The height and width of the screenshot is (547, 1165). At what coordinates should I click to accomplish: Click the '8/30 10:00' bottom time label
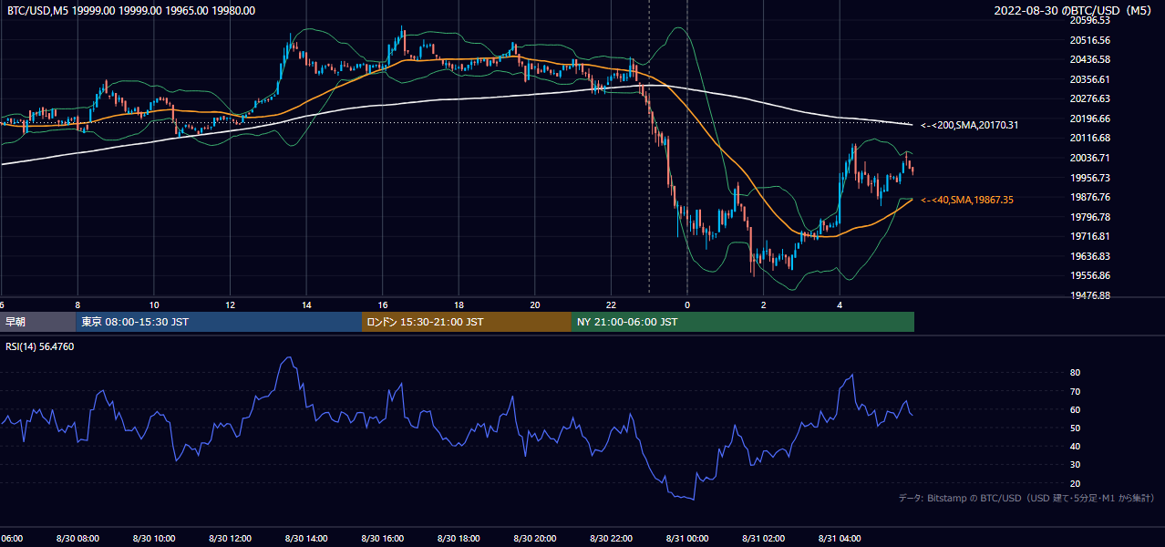[154, 539]
